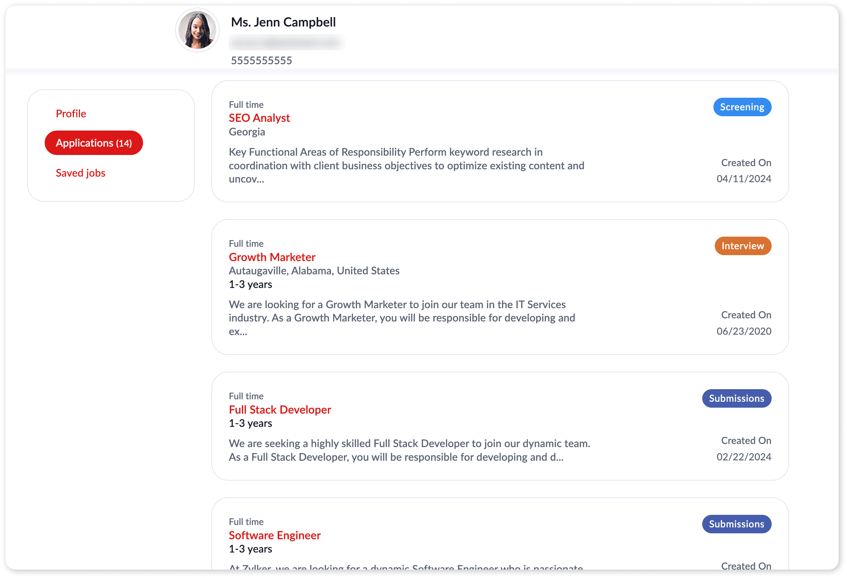Click Submissions badge on Full Stack Developer

(736, 399)
